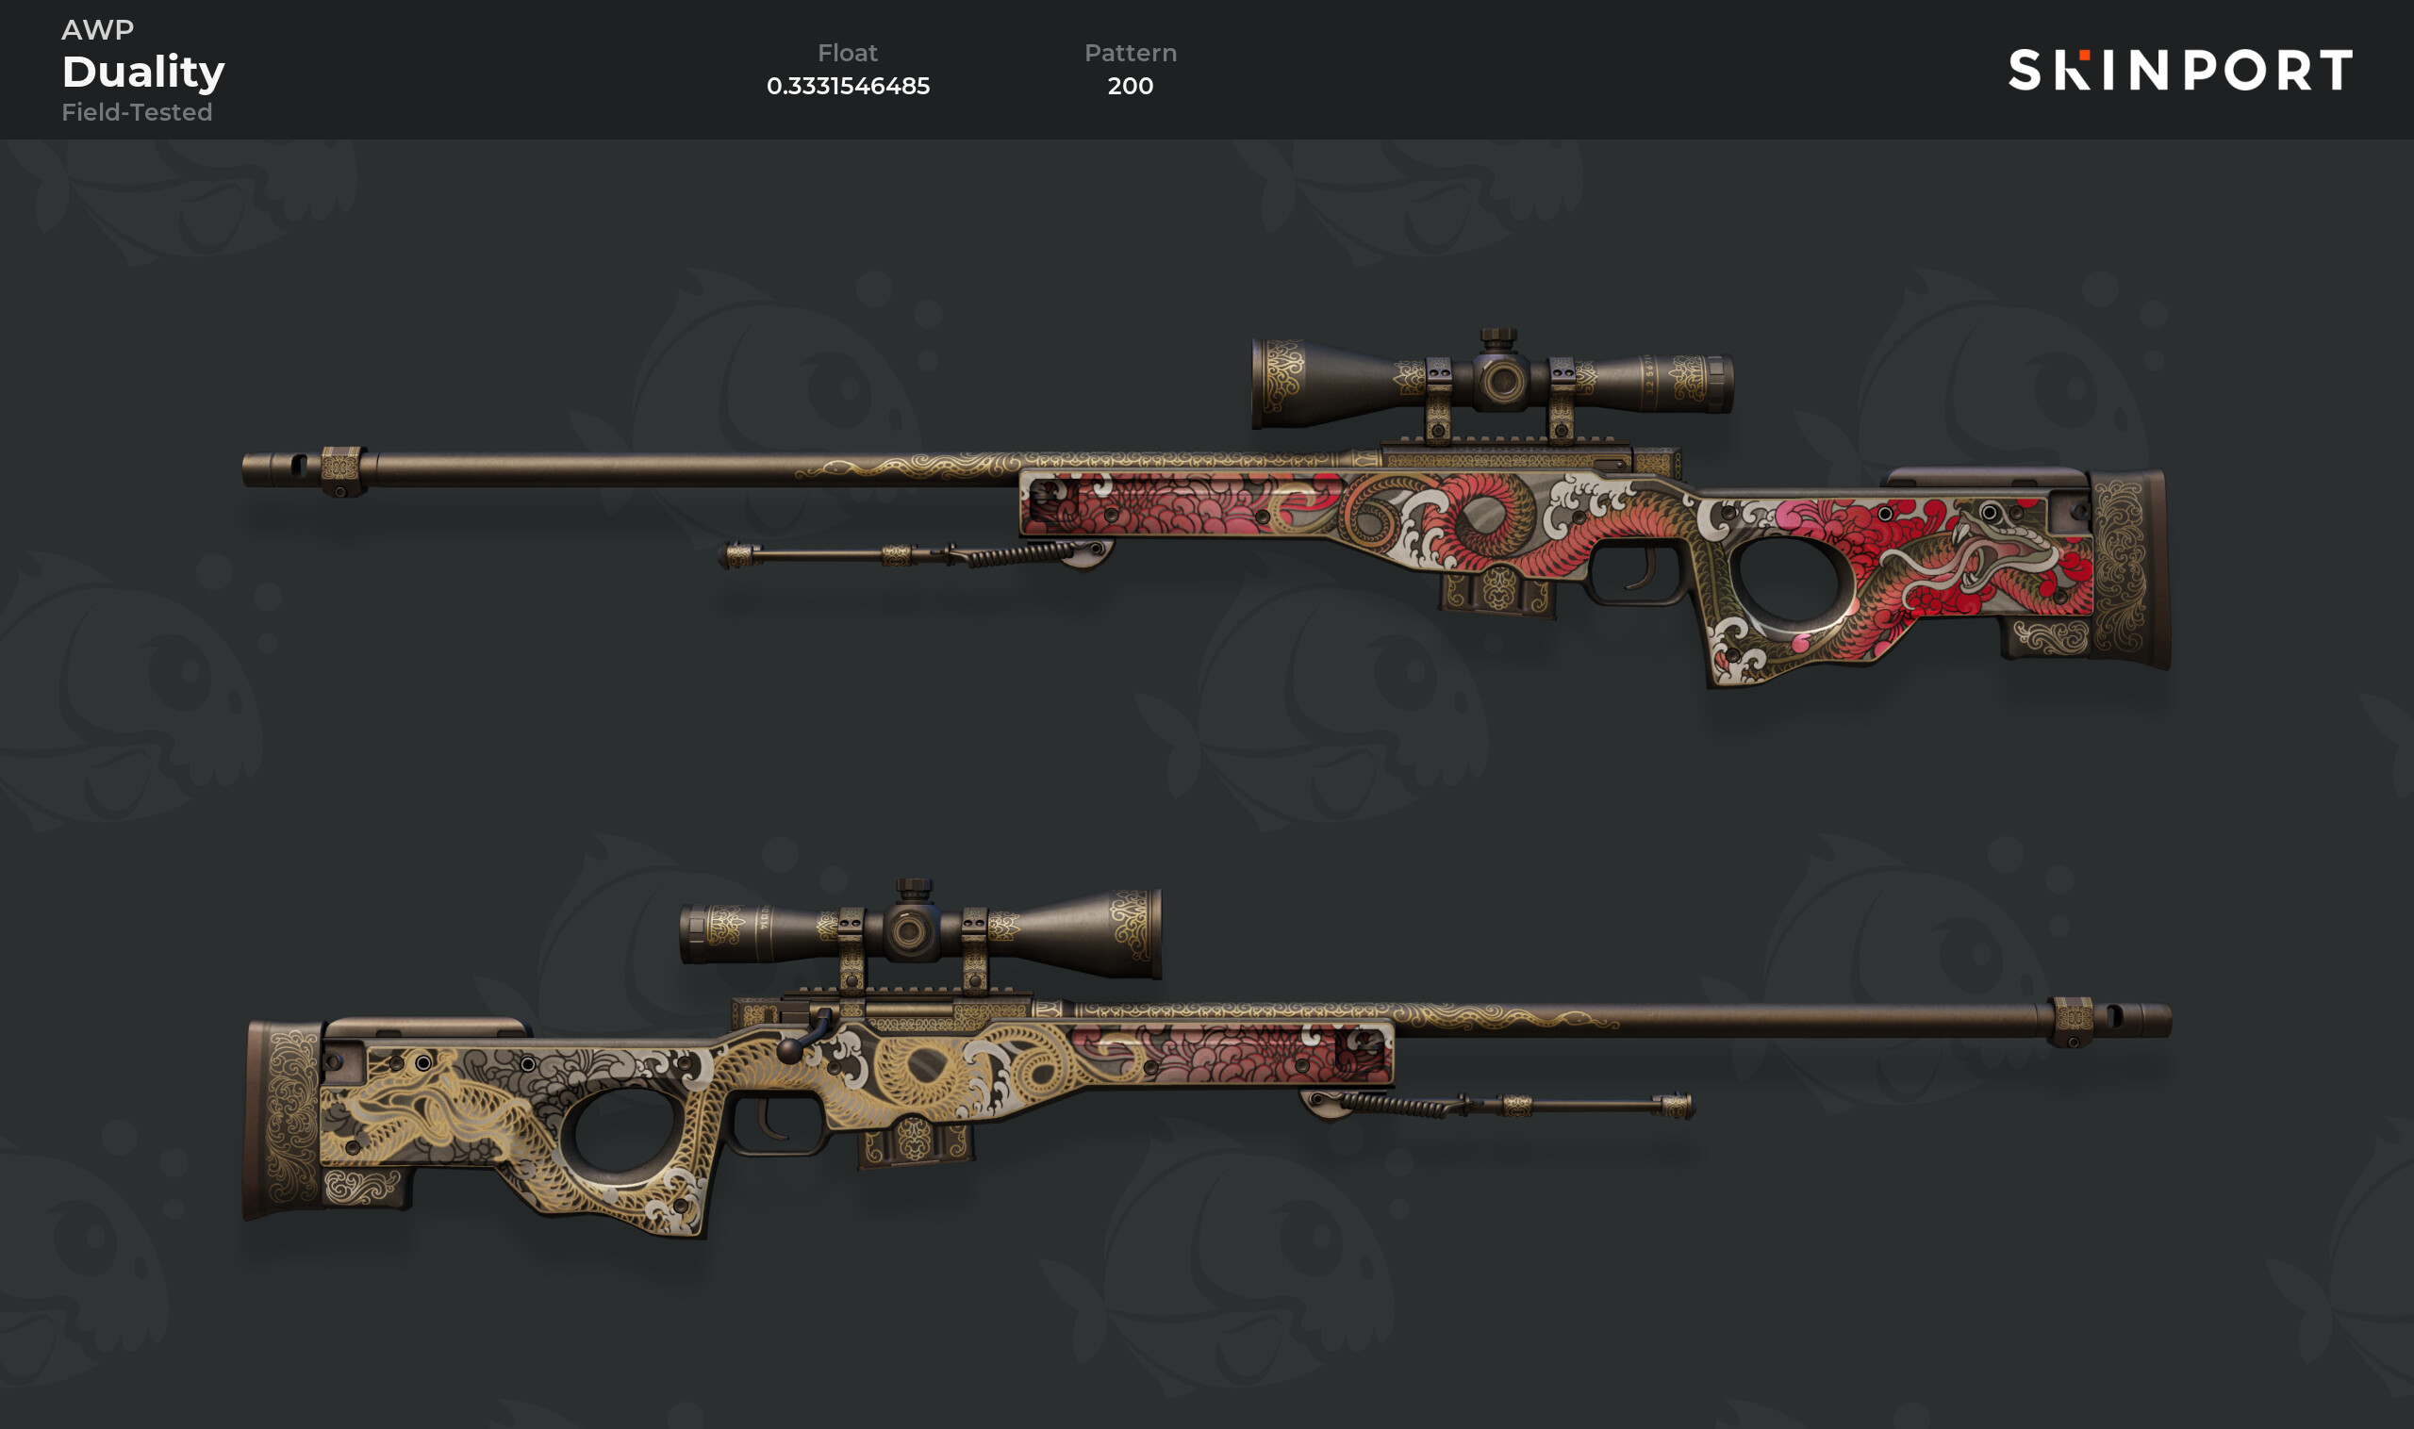The height and width of the screenshot is (1429, 2414).
Task: Click the Pattern number 200
Action: pyautogui.click(x=1130, y=86)
